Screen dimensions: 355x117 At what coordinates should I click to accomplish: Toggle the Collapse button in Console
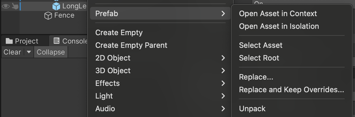pyautogui.click(x=51, y=52)
